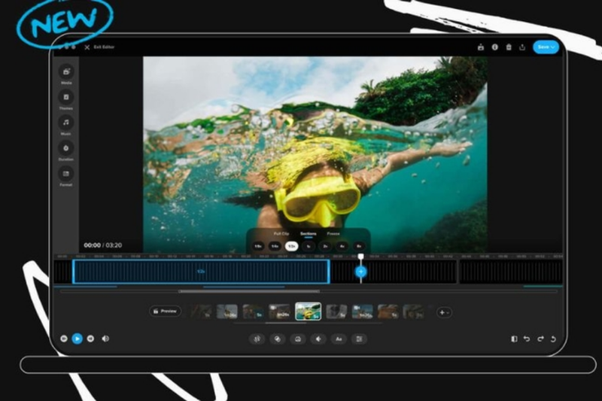Switch to the Sections speed tab

pyautogui.click(x=309, y=234)
